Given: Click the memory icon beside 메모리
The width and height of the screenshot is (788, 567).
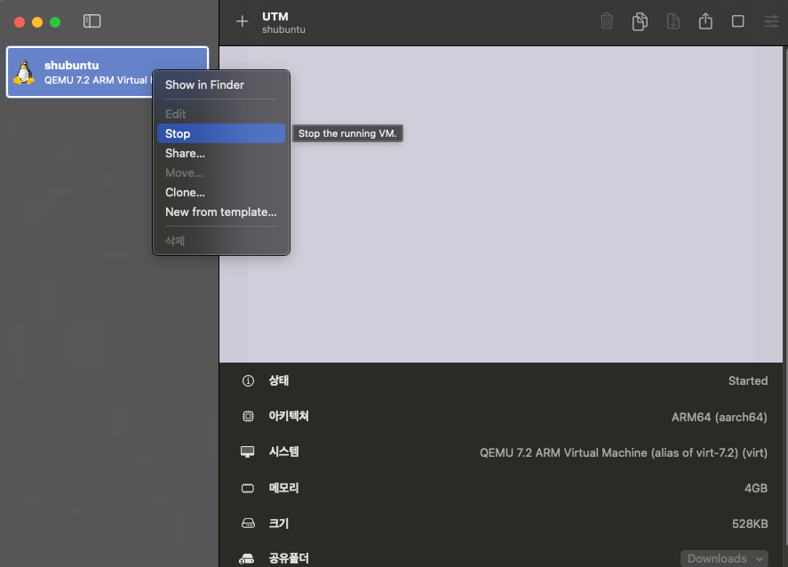Looking at the screenshot, I should (248, 488).
